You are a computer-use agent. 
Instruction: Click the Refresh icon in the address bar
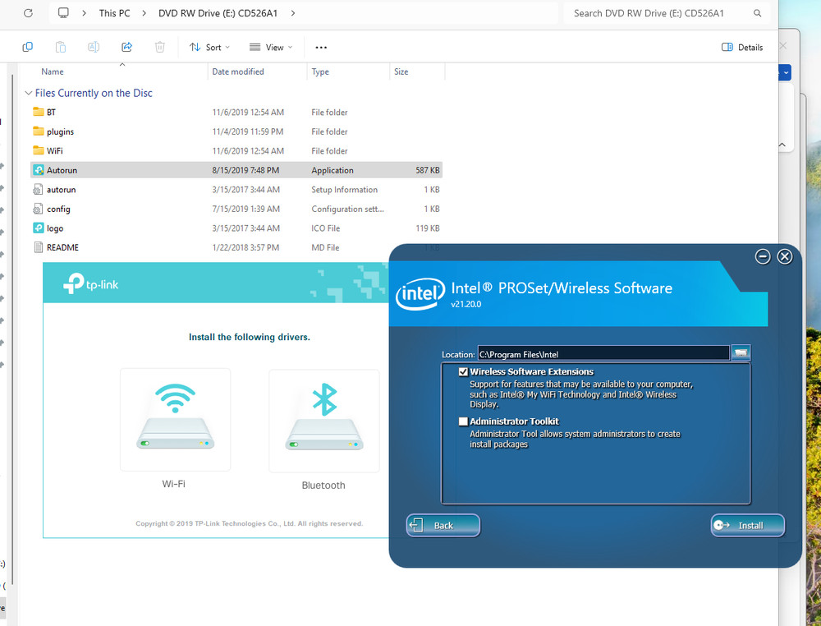pyautogui.click(x=28, y=13)
